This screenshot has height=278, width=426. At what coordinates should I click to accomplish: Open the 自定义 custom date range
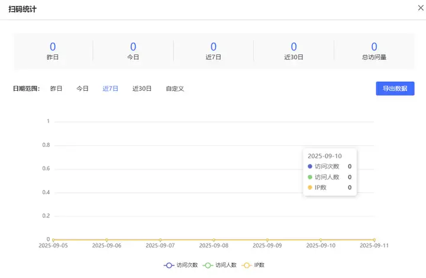[175, 88]
